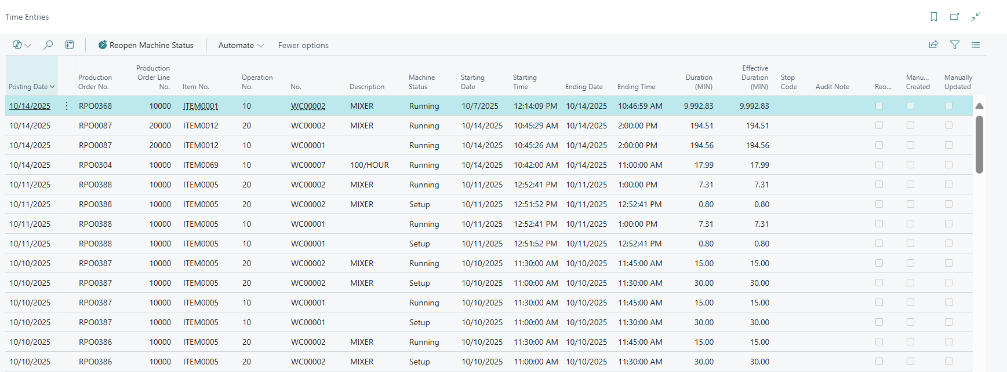
Task: Click the search magnifier icon in toolbar
Action: tap(48, 45)
